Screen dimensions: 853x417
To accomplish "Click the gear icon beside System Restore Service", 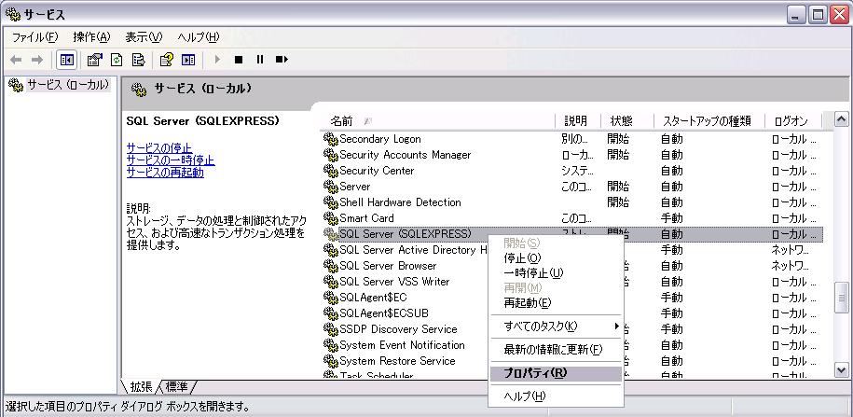I will (331, 361).
